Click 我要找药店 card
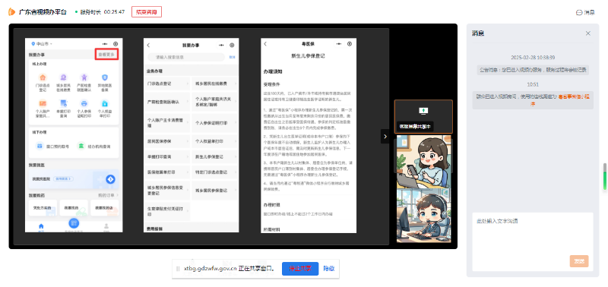 (x=105, y=208)
